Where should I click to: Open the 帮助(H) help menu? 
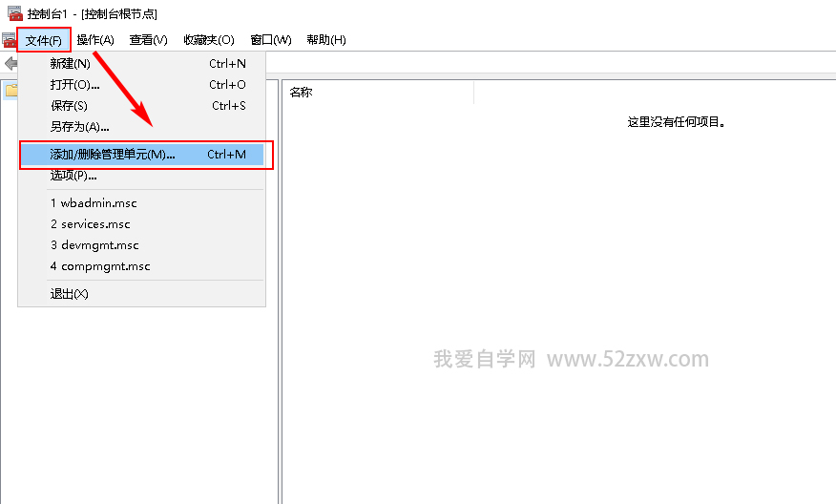pyautogui.click(x=325, y=40)
